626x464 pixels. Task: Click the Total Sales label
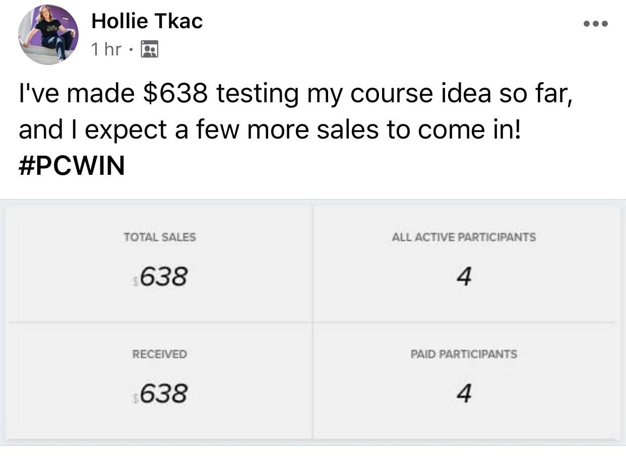[x=160, y=237]
